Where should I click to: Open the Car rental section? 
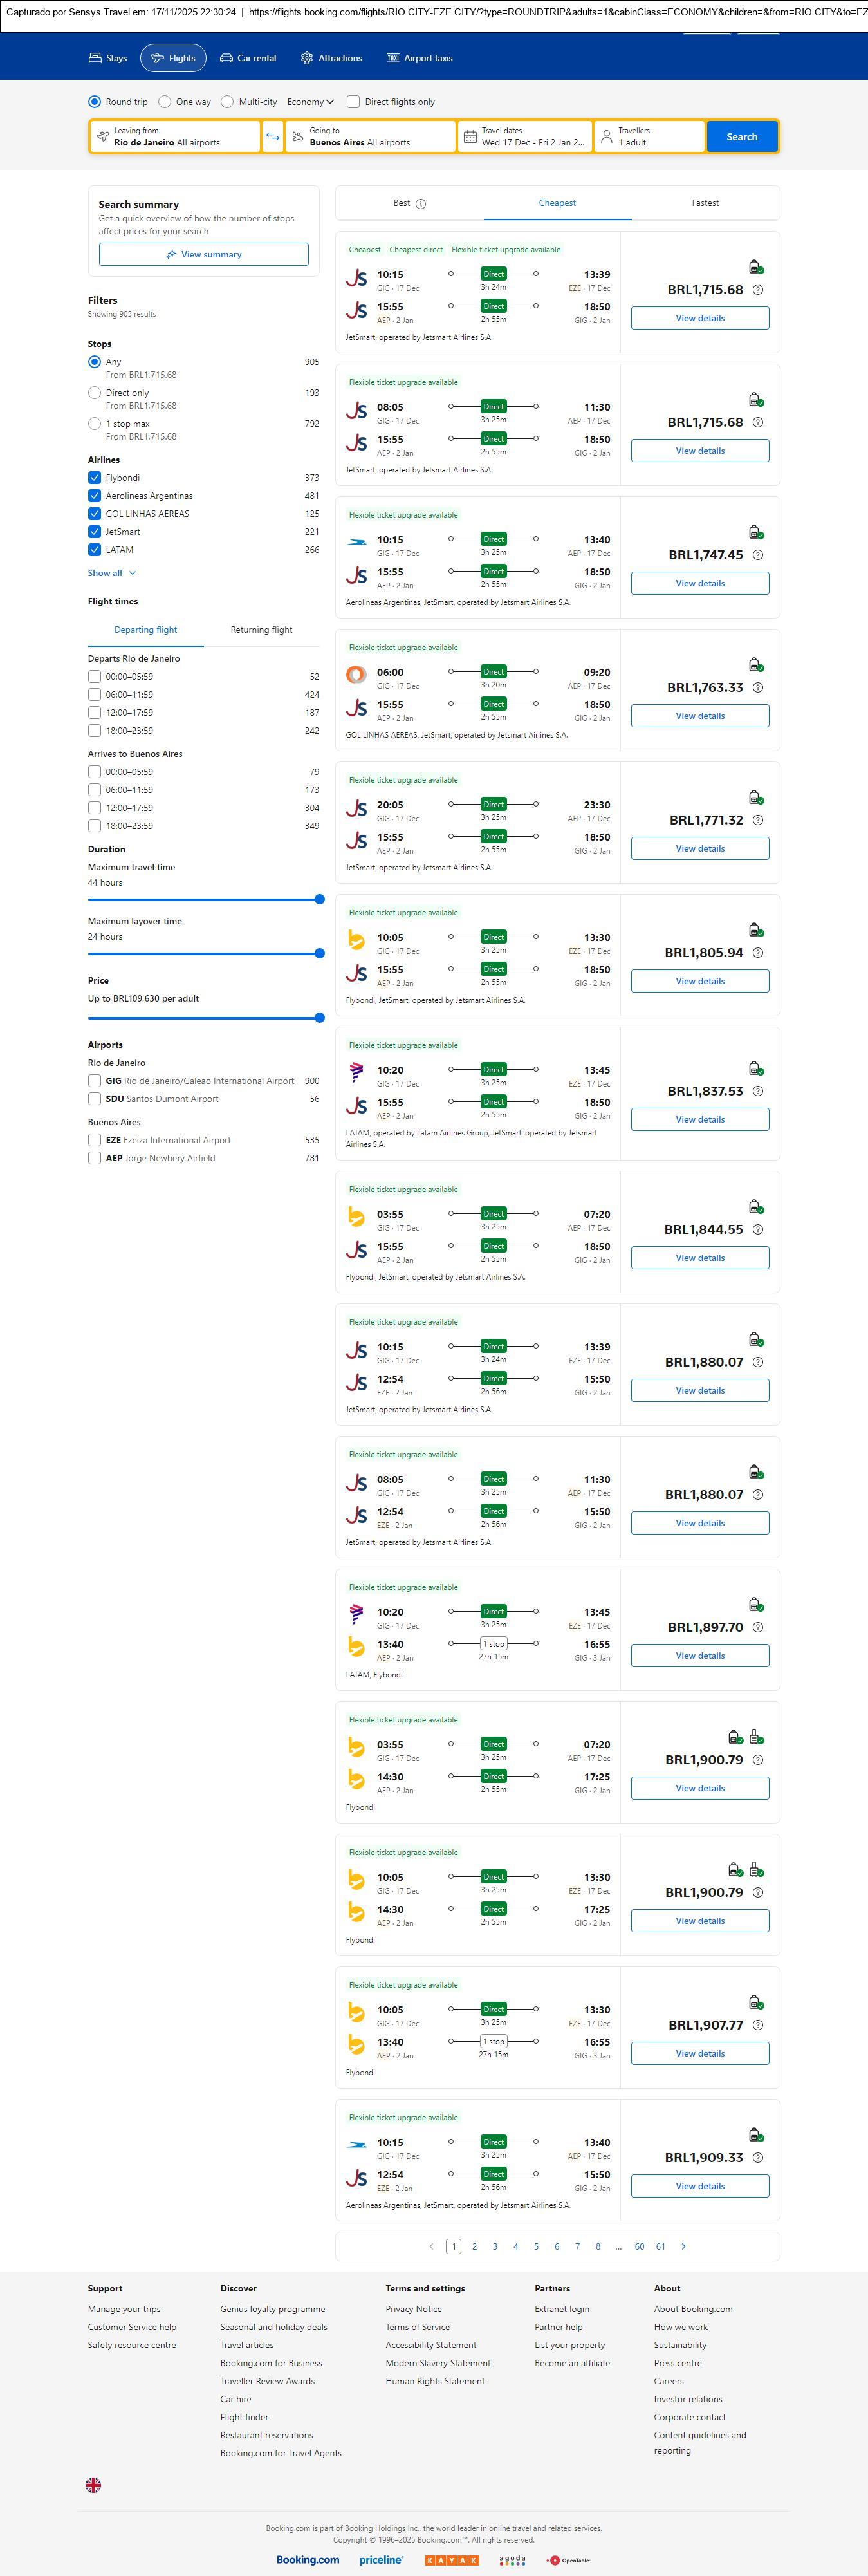tap(248, 58)
